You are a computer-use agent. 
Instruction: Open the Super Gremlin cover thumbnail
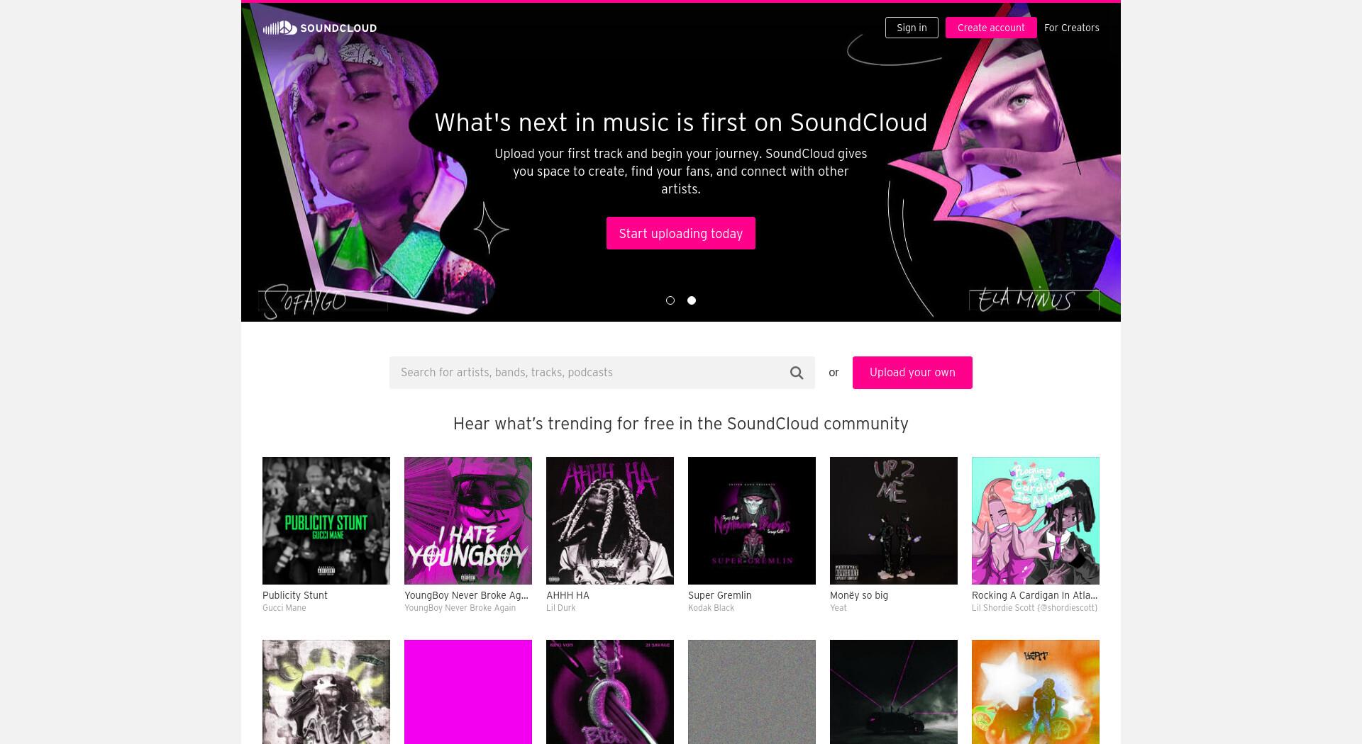[752, 521]
